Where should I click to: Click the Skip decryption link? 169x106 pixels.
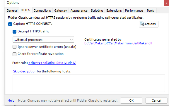tap(25, 71)
